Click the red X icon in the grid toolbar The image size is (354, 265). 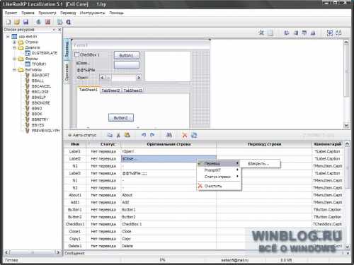point(185,135)
